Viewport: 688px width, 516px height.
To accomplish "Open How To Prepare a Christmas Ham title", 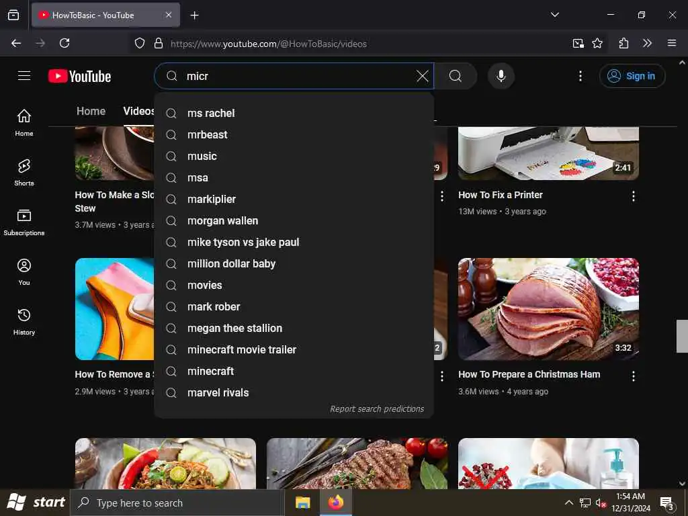I will tap(529, 374).
